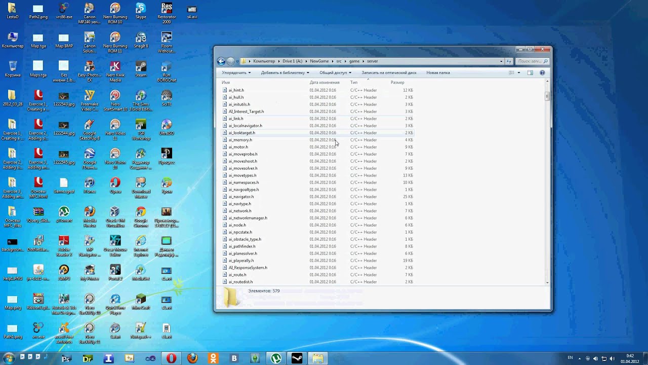Expand the address bar history dropdown
Viewport: 648px width, 365px height.
coord(501,61)
